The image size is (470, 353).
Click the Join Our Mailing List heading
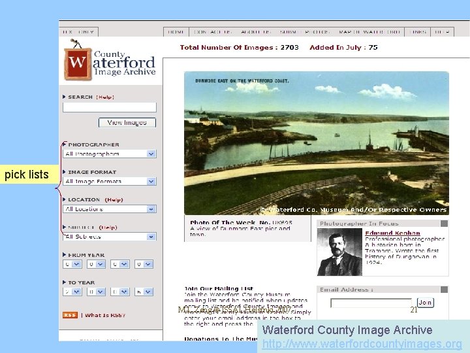pos(219,289)
